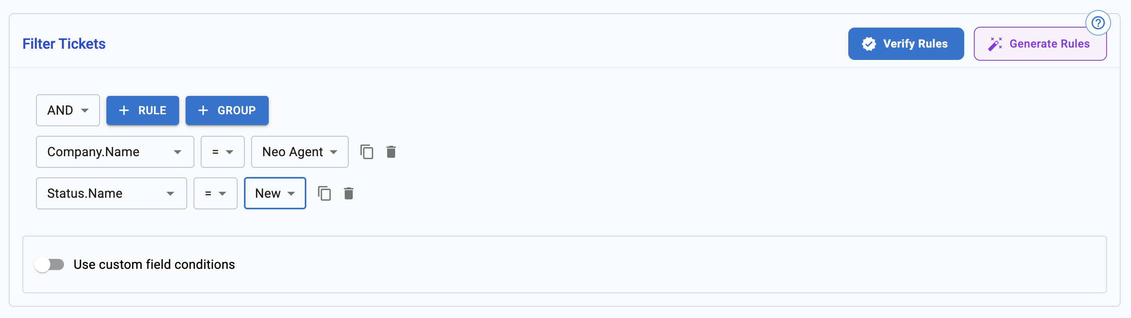Change the operator for Status.Name
1131x318 pixels.
click(x=215, y=193)
